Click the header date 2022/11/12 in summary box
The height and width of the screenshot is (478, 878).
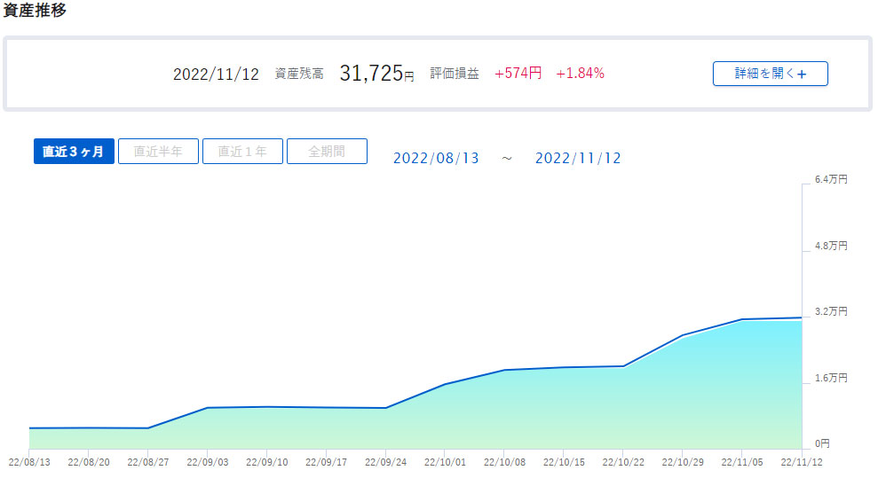(x=216, y=74)
